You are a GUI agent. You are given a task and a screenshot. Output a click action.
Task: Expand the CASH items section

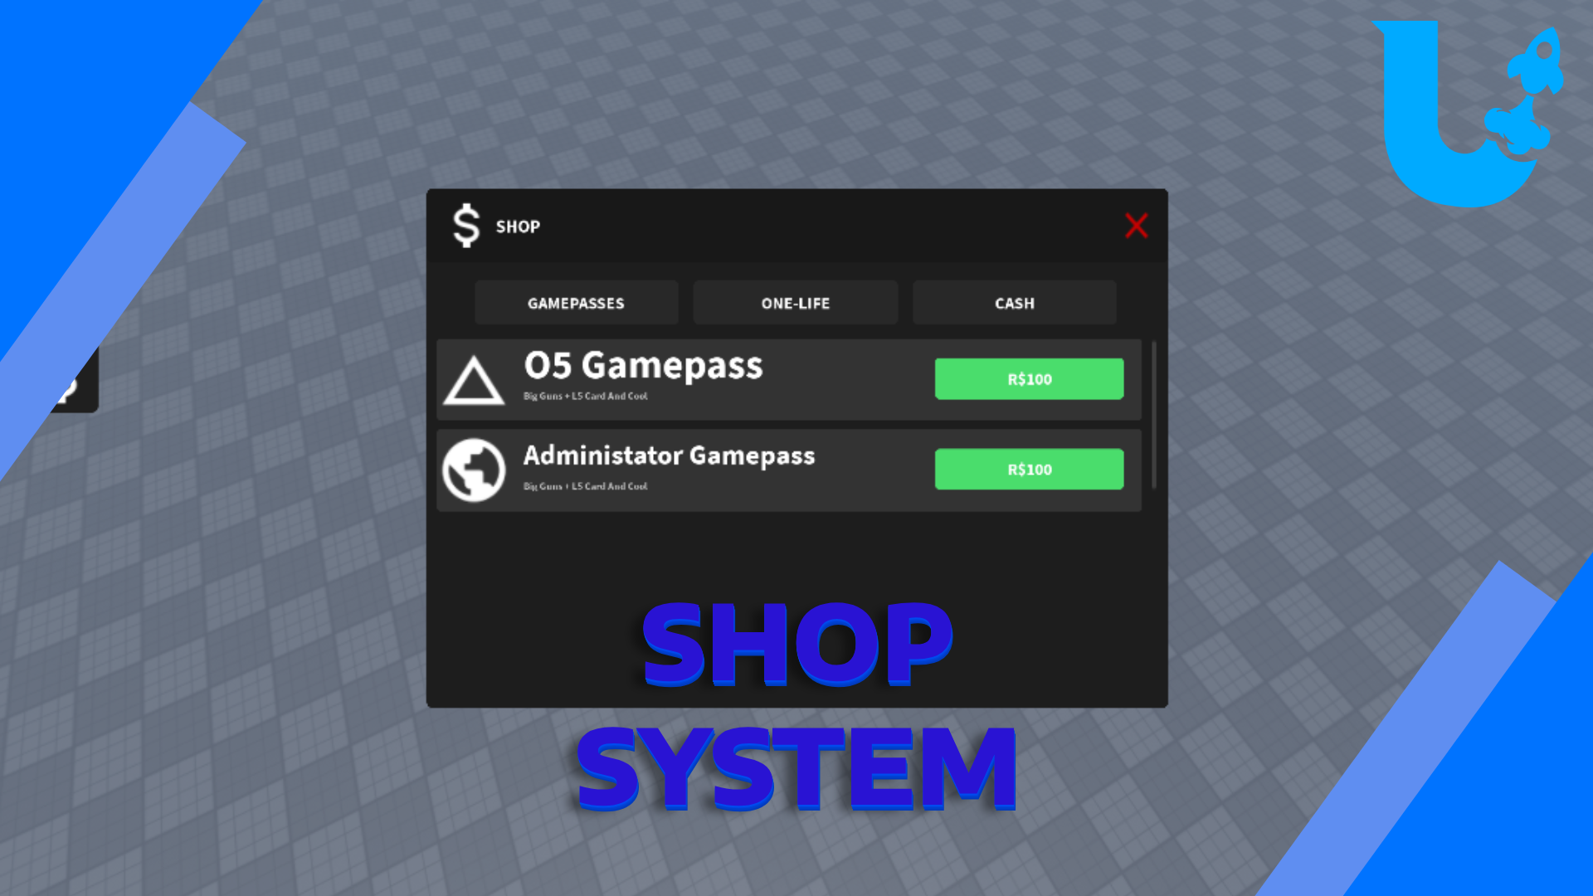click(x=1014, y=302)
